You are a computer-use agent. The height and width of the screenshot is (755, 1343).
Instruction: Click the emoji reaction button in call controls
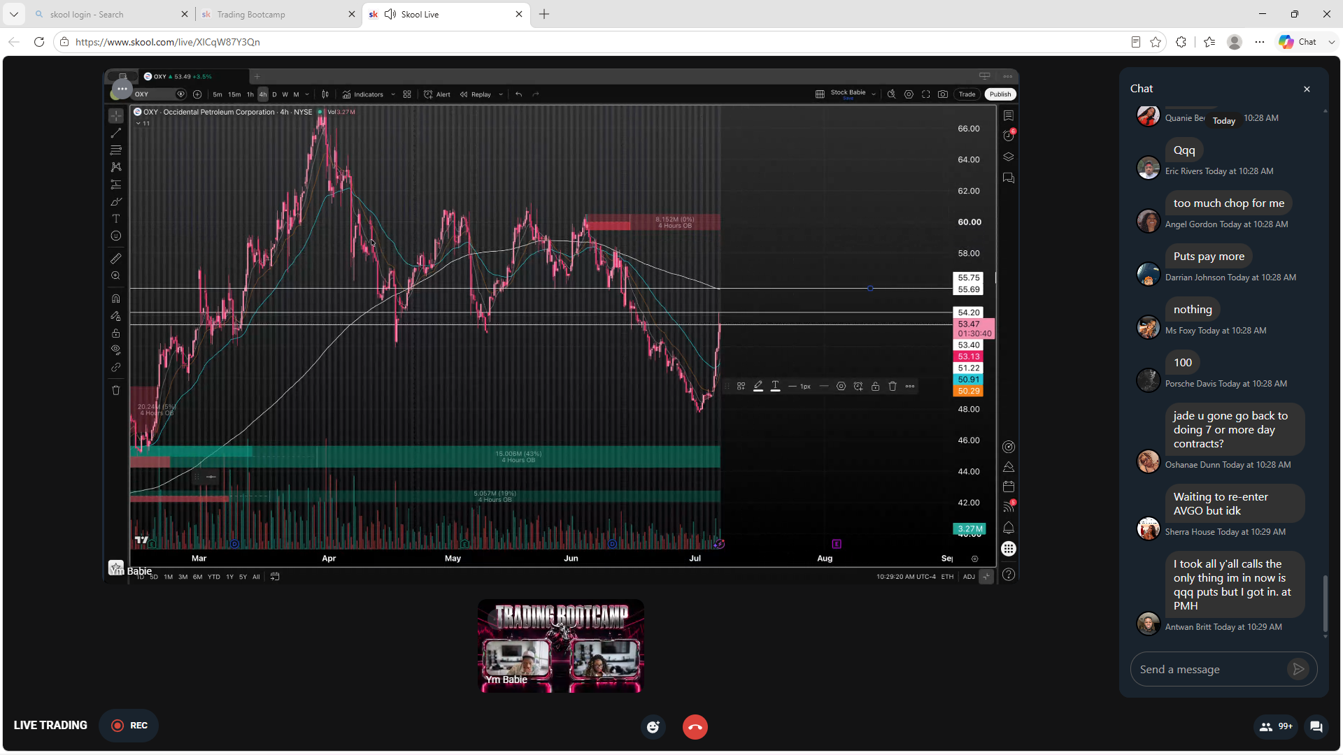pos(653,727)
